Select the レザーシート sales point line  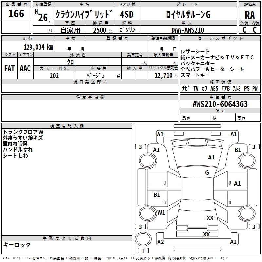click(x=196, y=52)
